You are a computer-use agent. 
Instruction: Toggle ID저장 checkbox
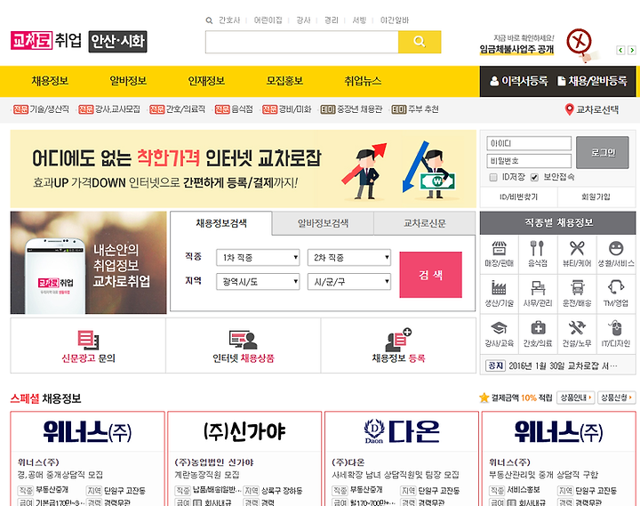pos(493,177)
